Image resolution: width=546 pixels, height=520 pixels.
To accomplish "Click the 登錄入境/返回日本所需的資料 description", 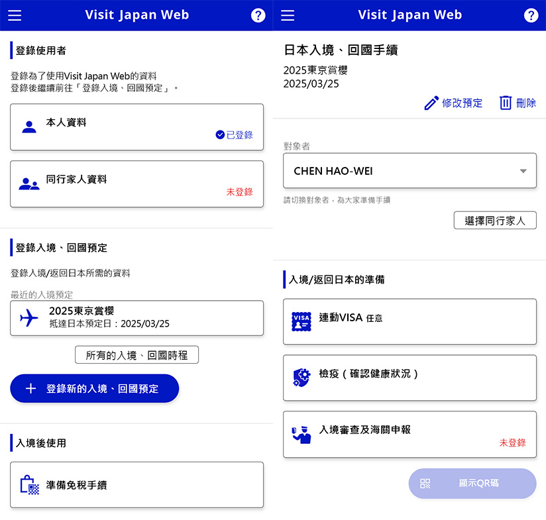I will (x=70, y=273).
